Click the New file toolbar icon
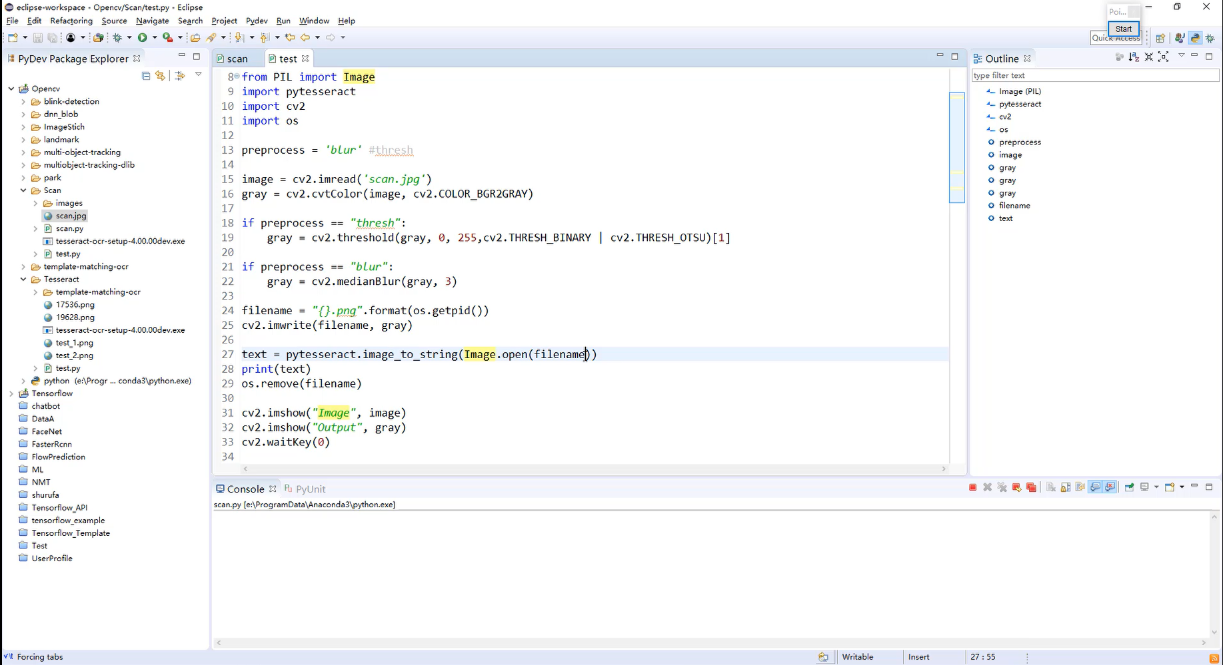The width and height of the screenshot is (1223, 665). point(13,37)
